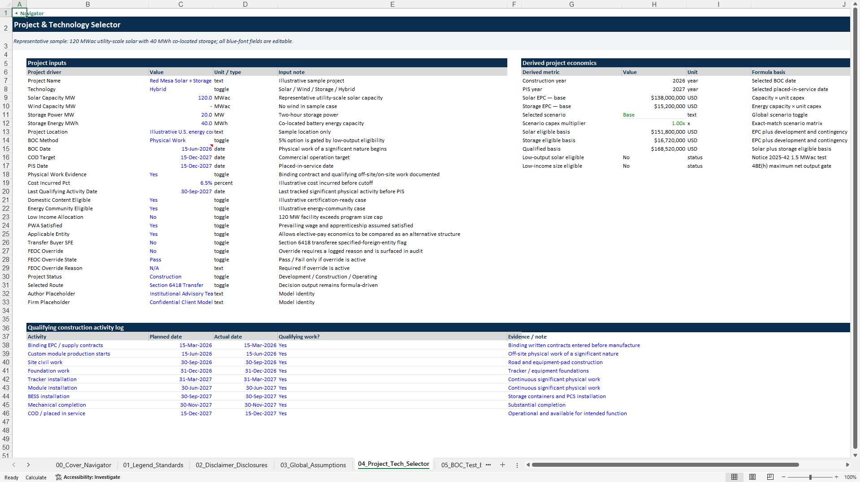Image resolution: width=860 pixels, height=482 pixels.
Task: Open the 03_Global_Assumptions sheet tab
Action: coord(313,465)
